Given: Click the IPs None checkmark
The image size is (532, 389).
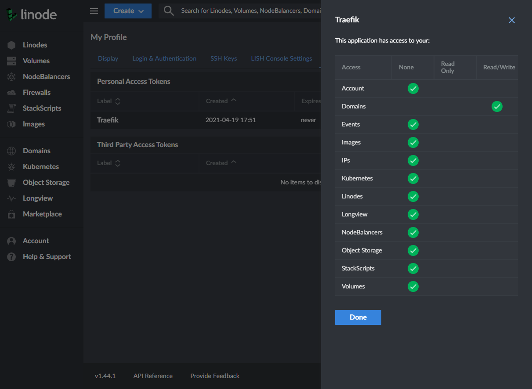Looking at the screenshot, I should point(413,160).
